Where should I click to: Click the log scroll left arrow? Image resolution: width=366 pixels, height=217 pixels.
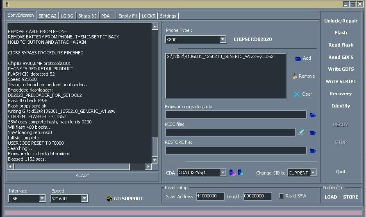pos(11,166)
